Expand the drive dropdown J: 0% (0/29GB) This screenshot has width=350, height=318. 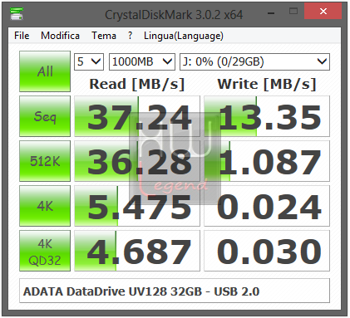point(254,61)
